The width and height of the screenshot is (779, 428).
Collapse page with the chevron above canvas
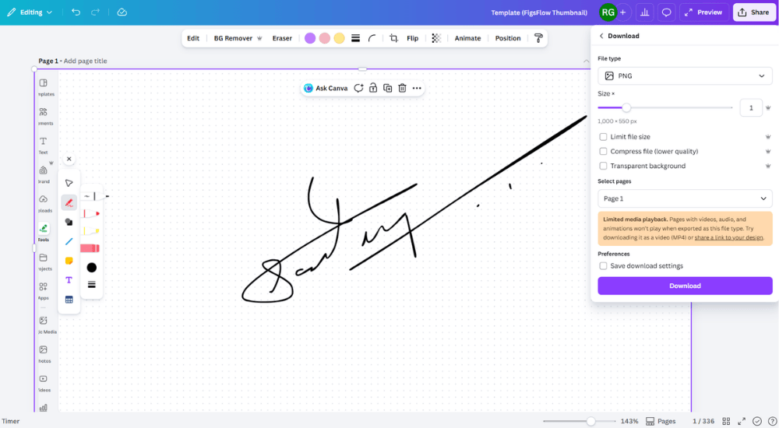tap(587, 61)
